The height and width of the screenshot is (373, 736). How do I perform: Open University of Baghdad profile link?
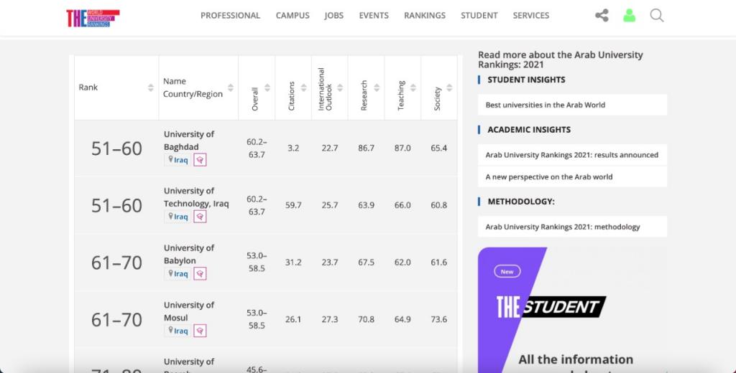point(188,141)
